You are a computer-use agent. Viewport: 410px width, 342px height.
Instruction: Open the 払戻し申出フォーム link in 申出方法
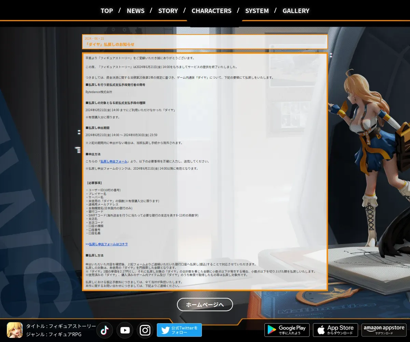click(114, 161)
